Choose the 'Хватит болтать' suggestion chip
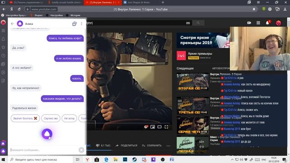Screen dimensions: 290x163 tap(25, 118)
